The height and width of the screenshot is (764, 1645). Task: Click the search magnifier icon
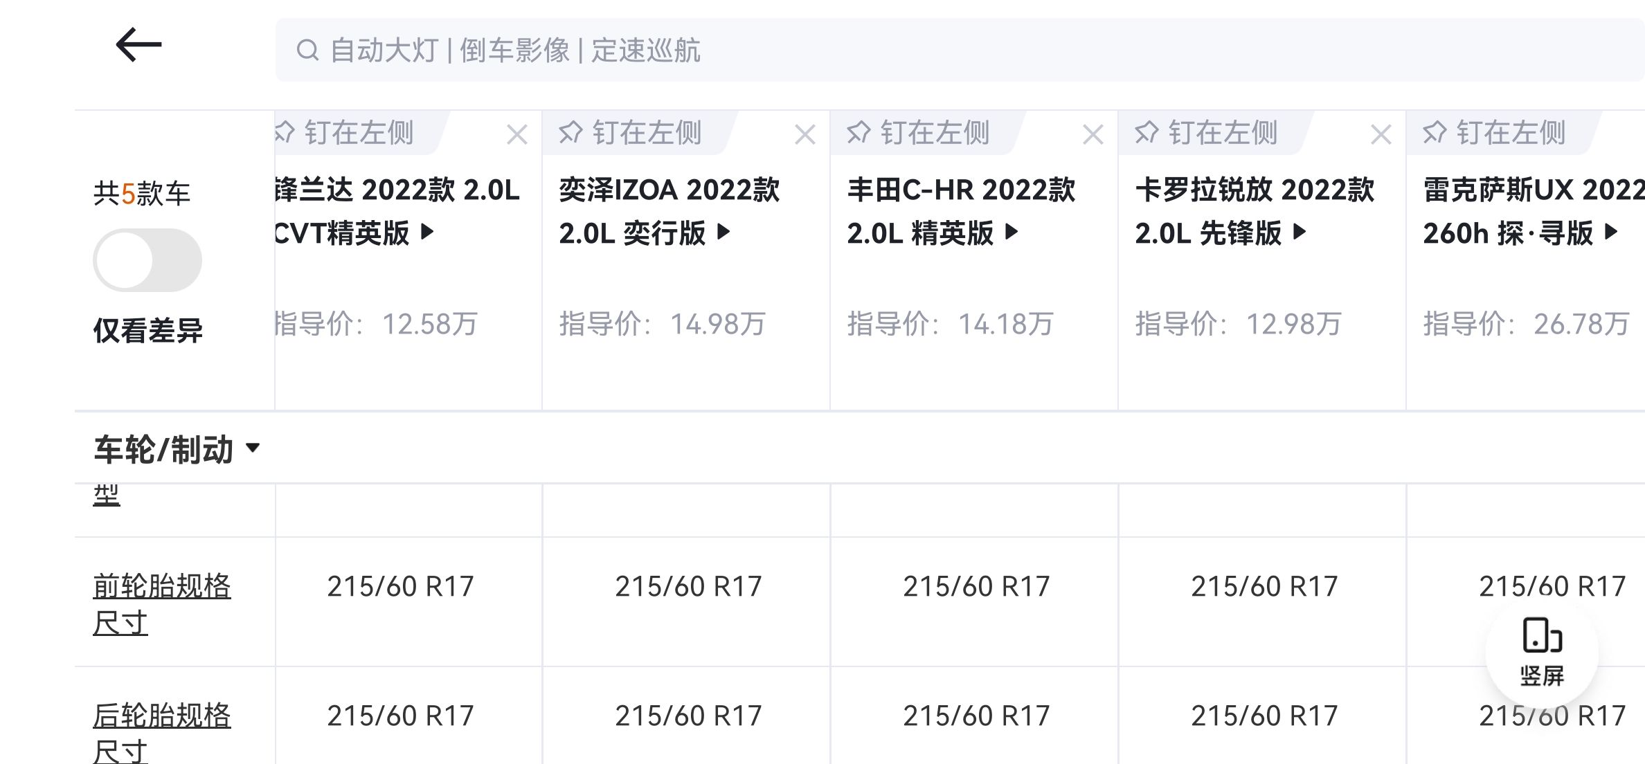point(307,51)
